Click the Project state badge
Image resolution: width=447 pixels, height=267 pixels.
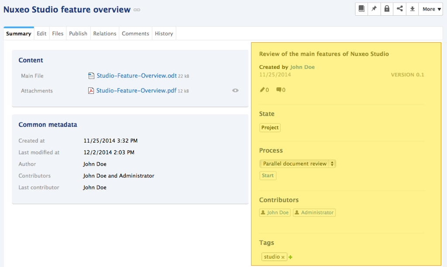tap(270, 127)
